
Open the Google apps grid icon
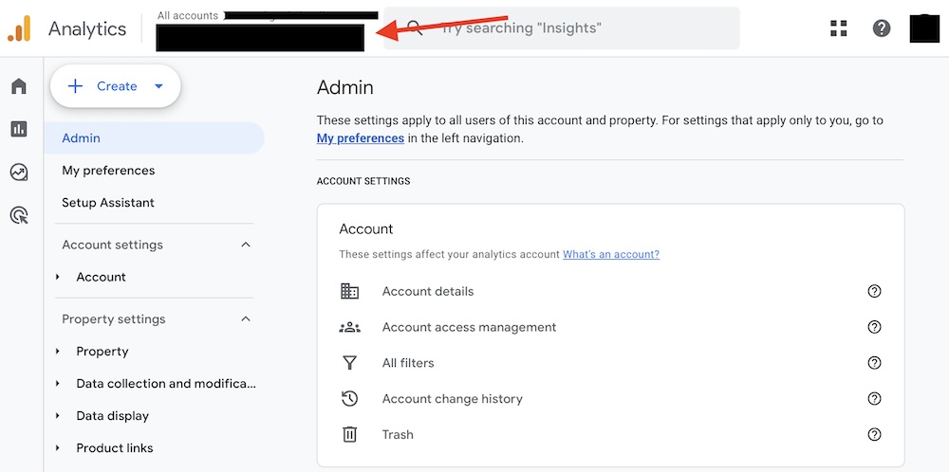[838, 27]
